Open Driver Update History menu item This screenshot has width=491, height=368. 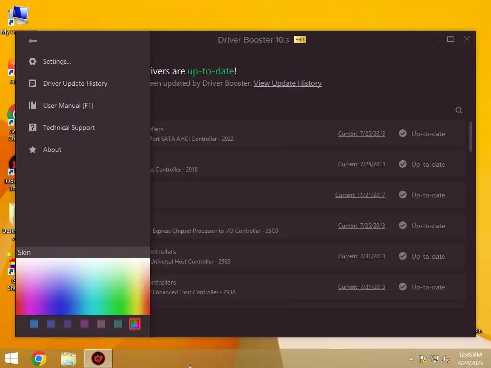(x=75, y=83)
